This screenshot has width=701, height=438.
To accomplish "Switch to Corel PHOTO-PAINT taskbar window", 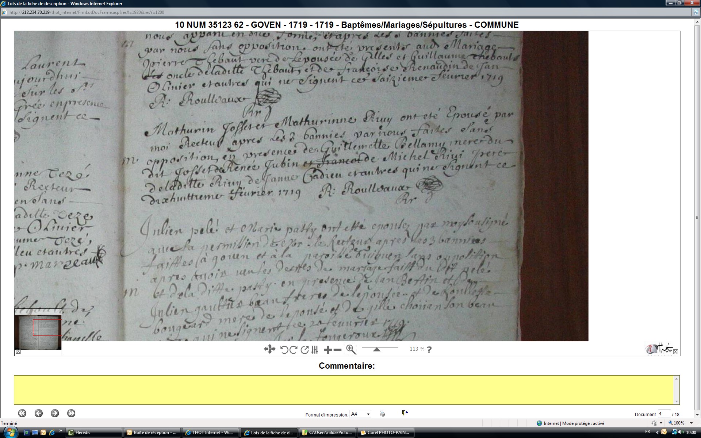I will [386, 433].
